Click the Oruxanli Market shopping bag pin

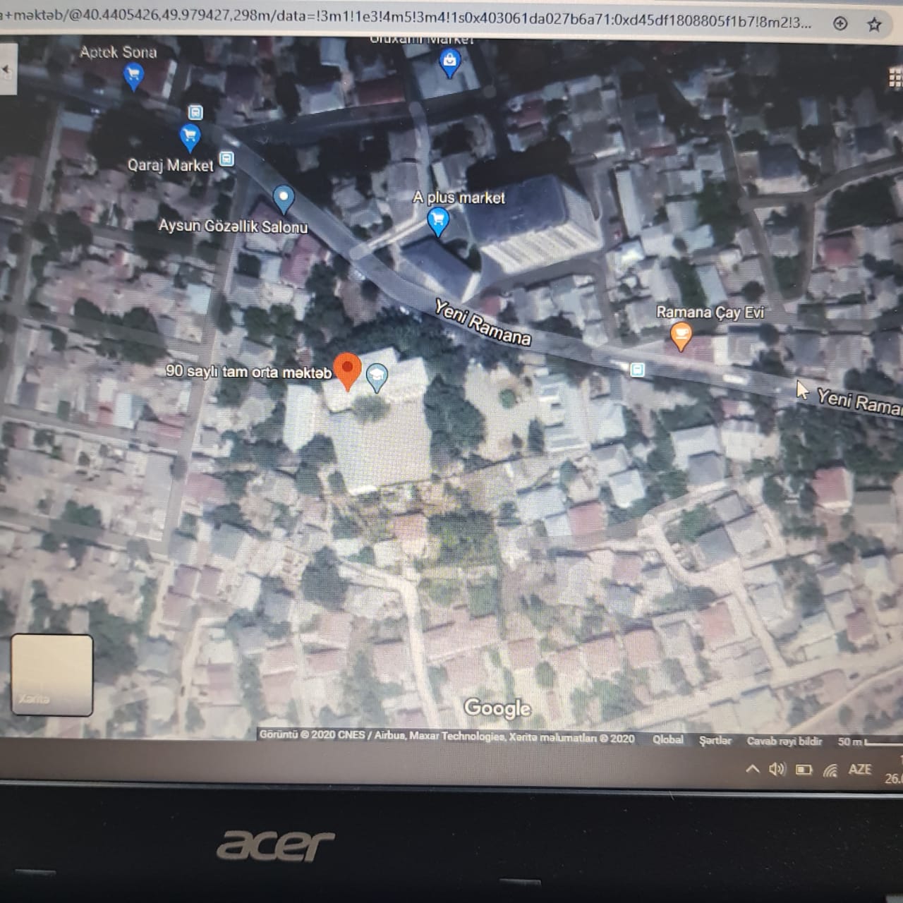449,63
